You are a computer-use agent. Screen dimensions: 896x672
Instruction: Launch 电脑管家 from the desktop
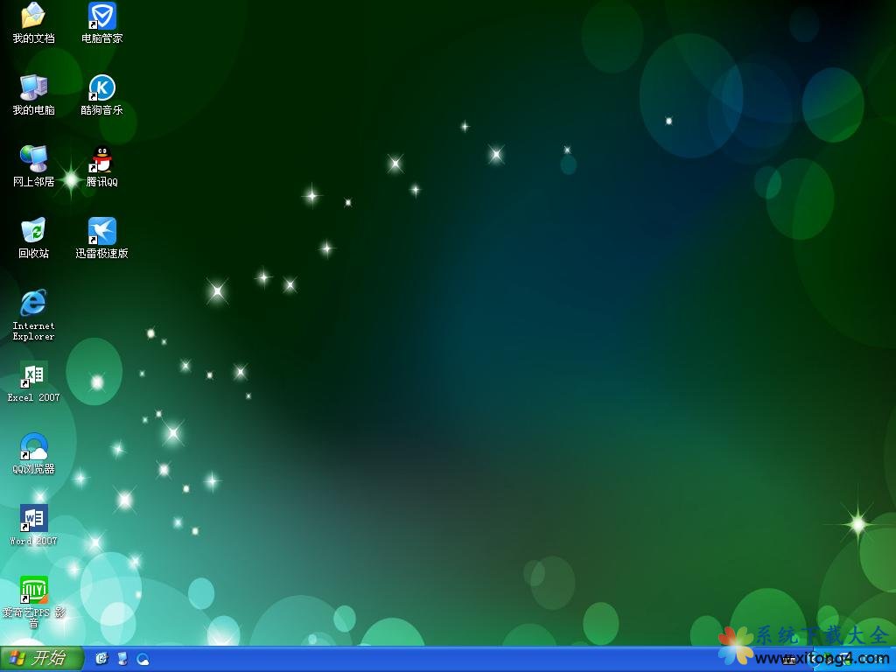point(102,16)
